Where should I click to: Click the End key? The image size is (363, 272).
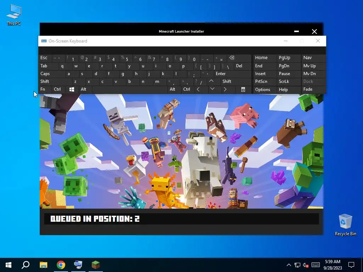pyautogui.click(x=265, y=66)
